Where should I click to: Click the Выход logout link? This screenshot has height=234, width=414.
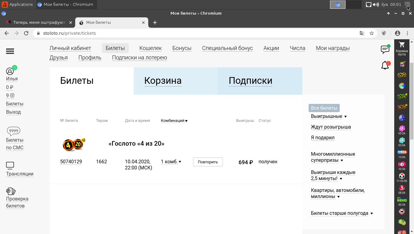pos(13,112)
